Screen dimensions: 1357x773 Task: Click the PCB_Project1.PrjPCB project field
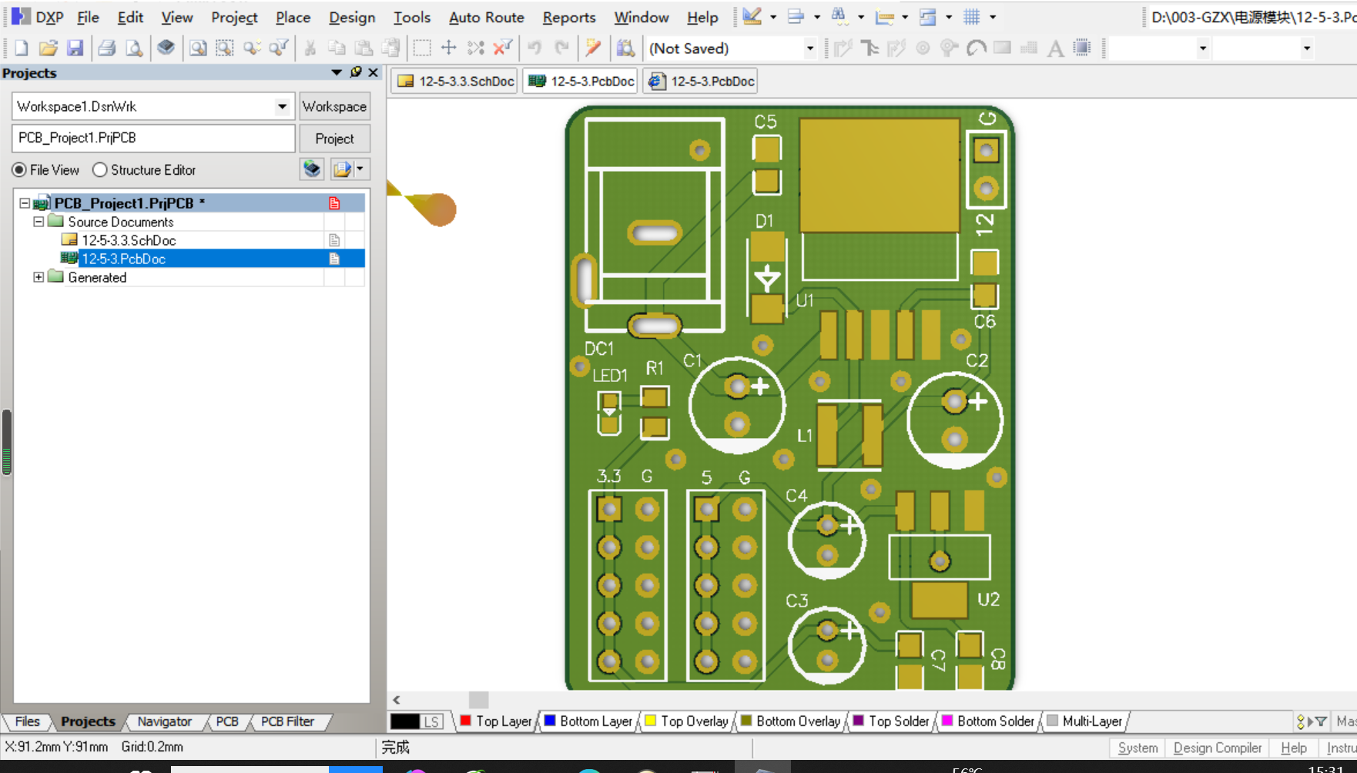(x=153, y=138)
